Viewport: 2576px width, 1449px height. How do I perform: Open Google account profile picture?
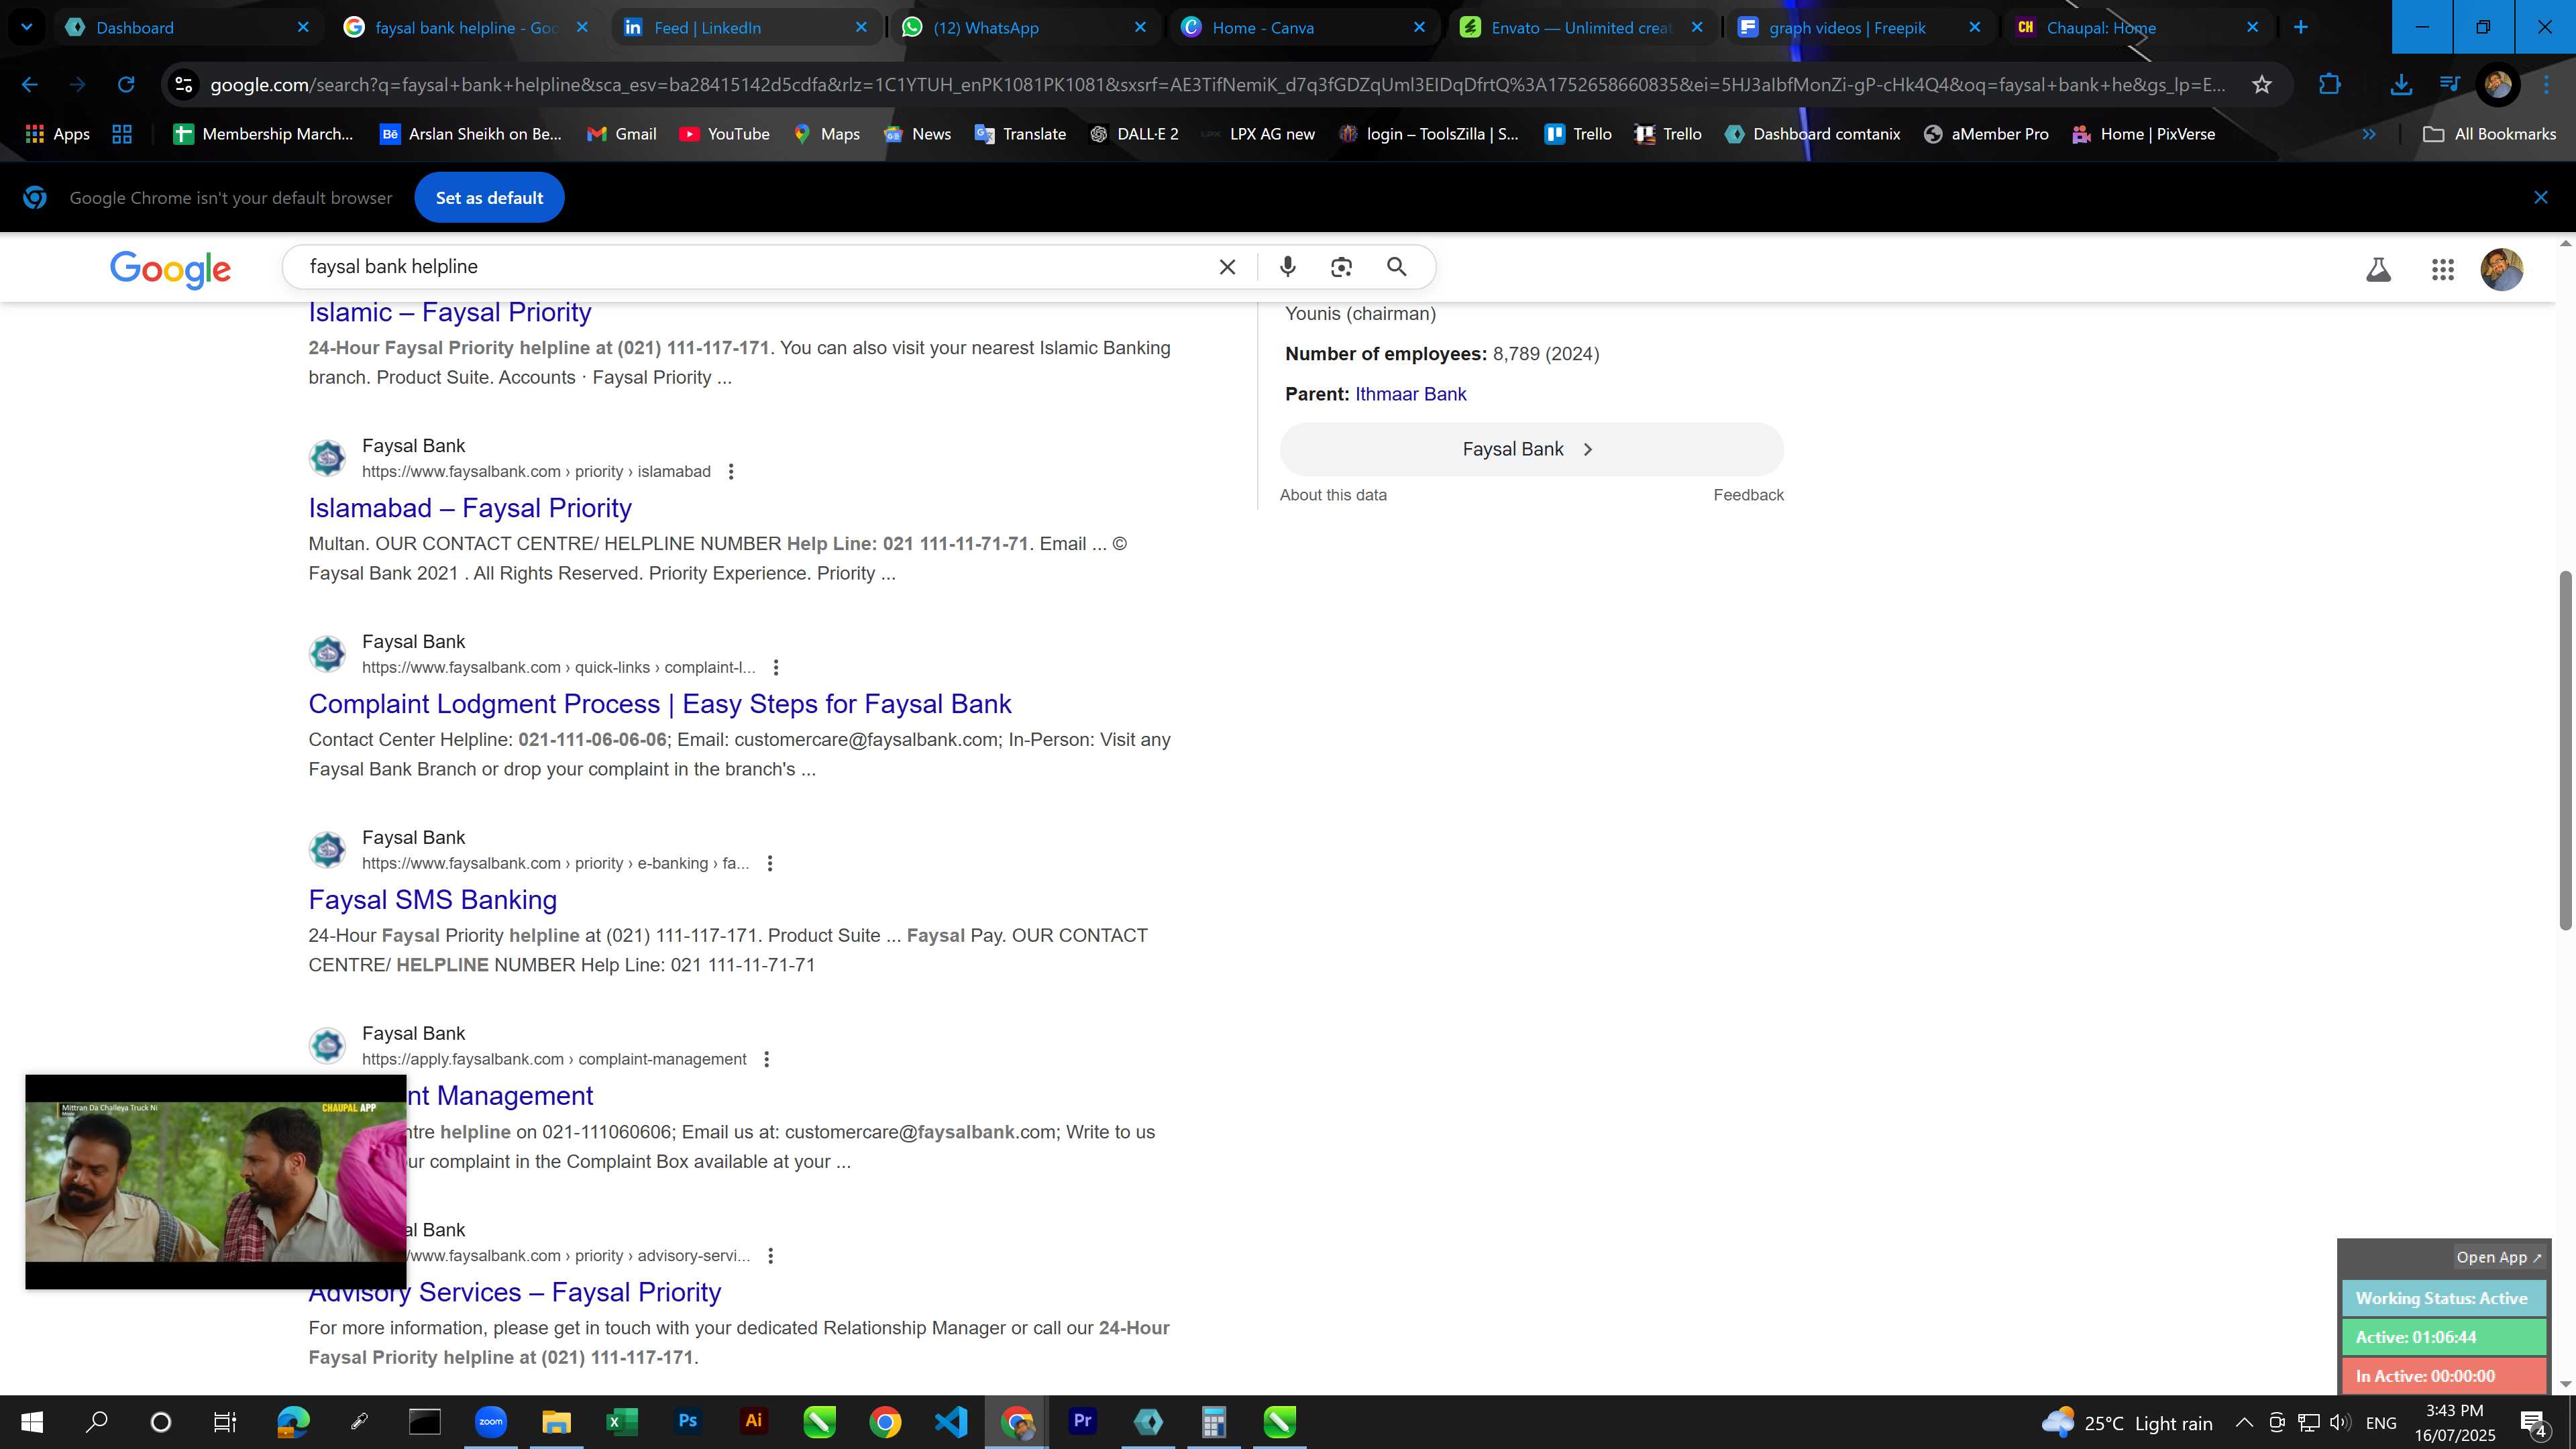(x=2501, y=269)
